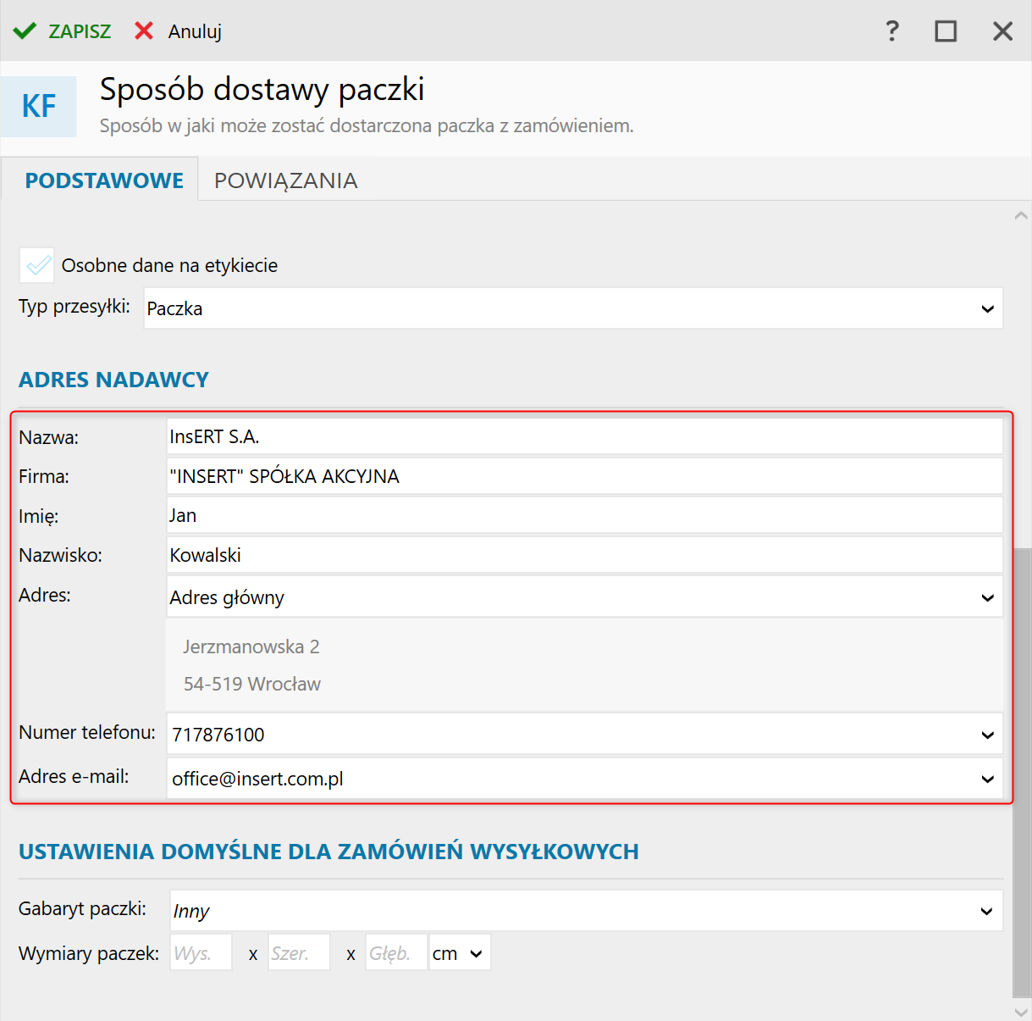
Task: Click the scrollbar up arrow
Action: coord(1022,215)
